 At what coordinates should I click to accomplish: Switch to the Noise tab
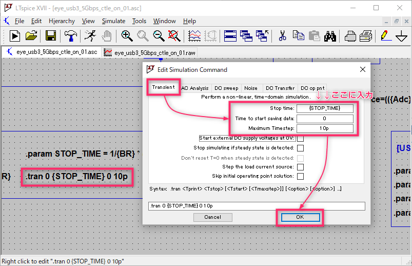coord(251,88)
